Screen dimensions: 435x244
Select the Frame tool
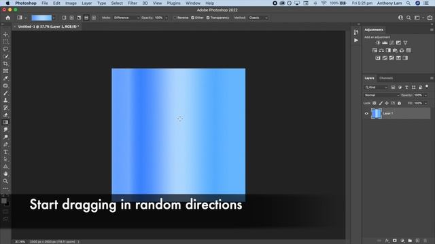click(x=5, y=71)
